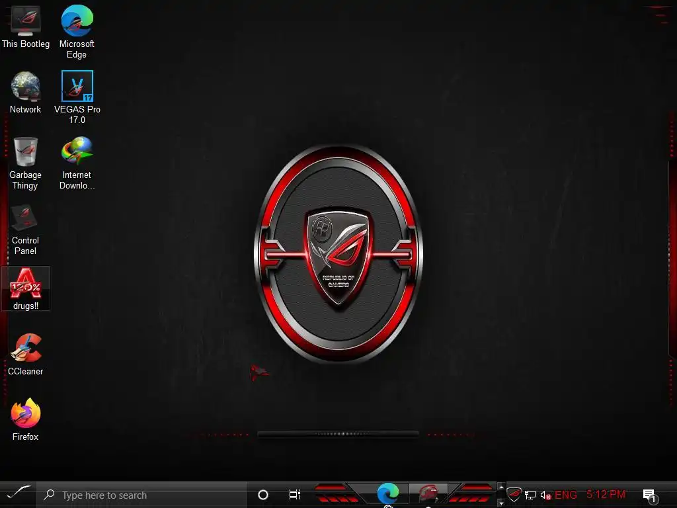Open the ENG language indicator

pyautogui.click(x=566, y=495)
